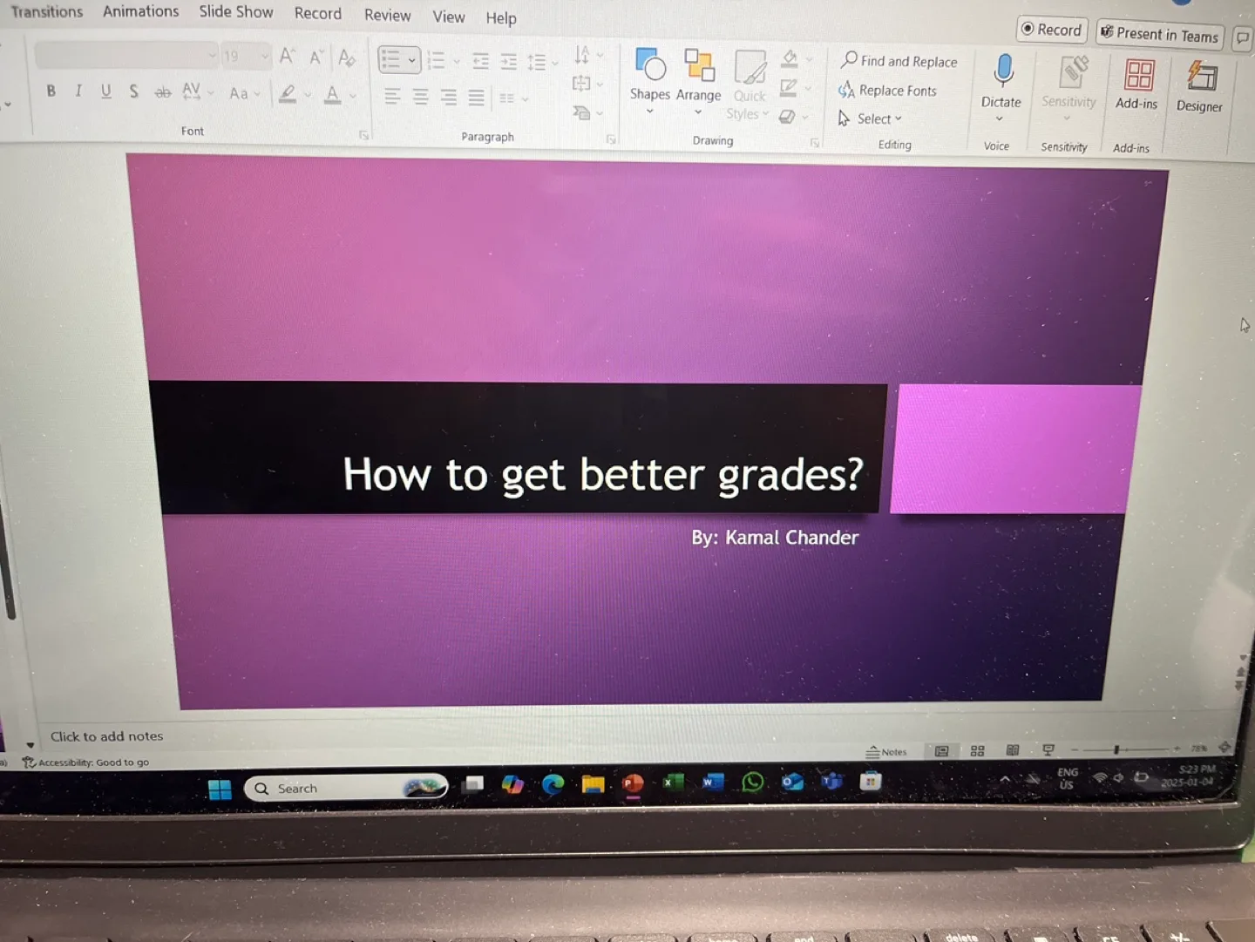Open the font name combo box

click(126, 56)
